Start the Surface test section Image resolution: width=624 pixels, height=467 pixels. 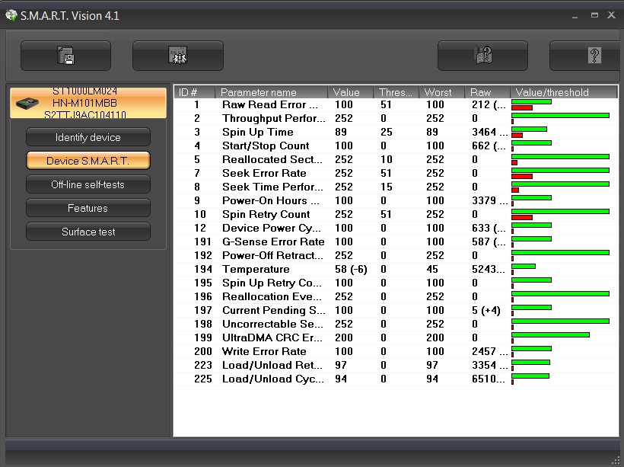pyautogui.click(x=88, y=232)
